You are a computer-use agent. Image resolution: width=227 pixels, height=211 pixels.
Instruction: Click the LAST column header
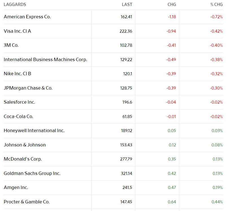[127, 5]
